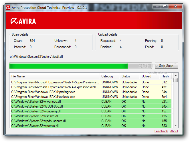This screenshot has height=142, width=190.
Task: Close the Avira Protection Cloud window
Action: pos(175,6)
